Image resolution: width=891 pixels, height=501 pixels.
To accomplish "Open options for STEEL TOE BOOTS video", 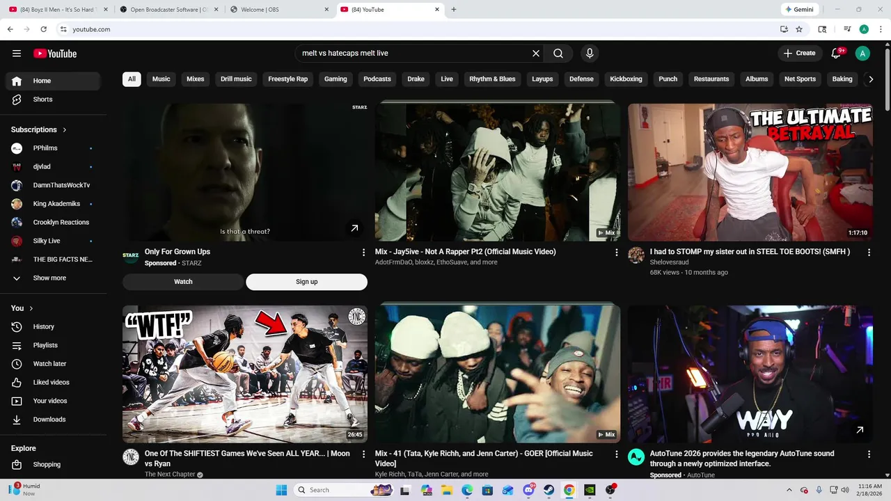I will click(869, 253).
